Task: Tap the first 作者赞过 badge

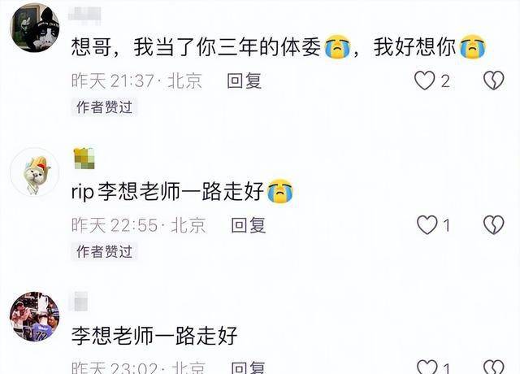Action: point(105,107)
